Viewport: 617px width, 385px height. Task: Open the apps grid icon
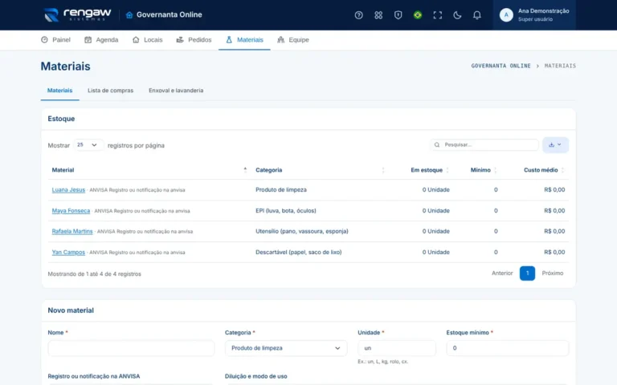tap(378, 15)
